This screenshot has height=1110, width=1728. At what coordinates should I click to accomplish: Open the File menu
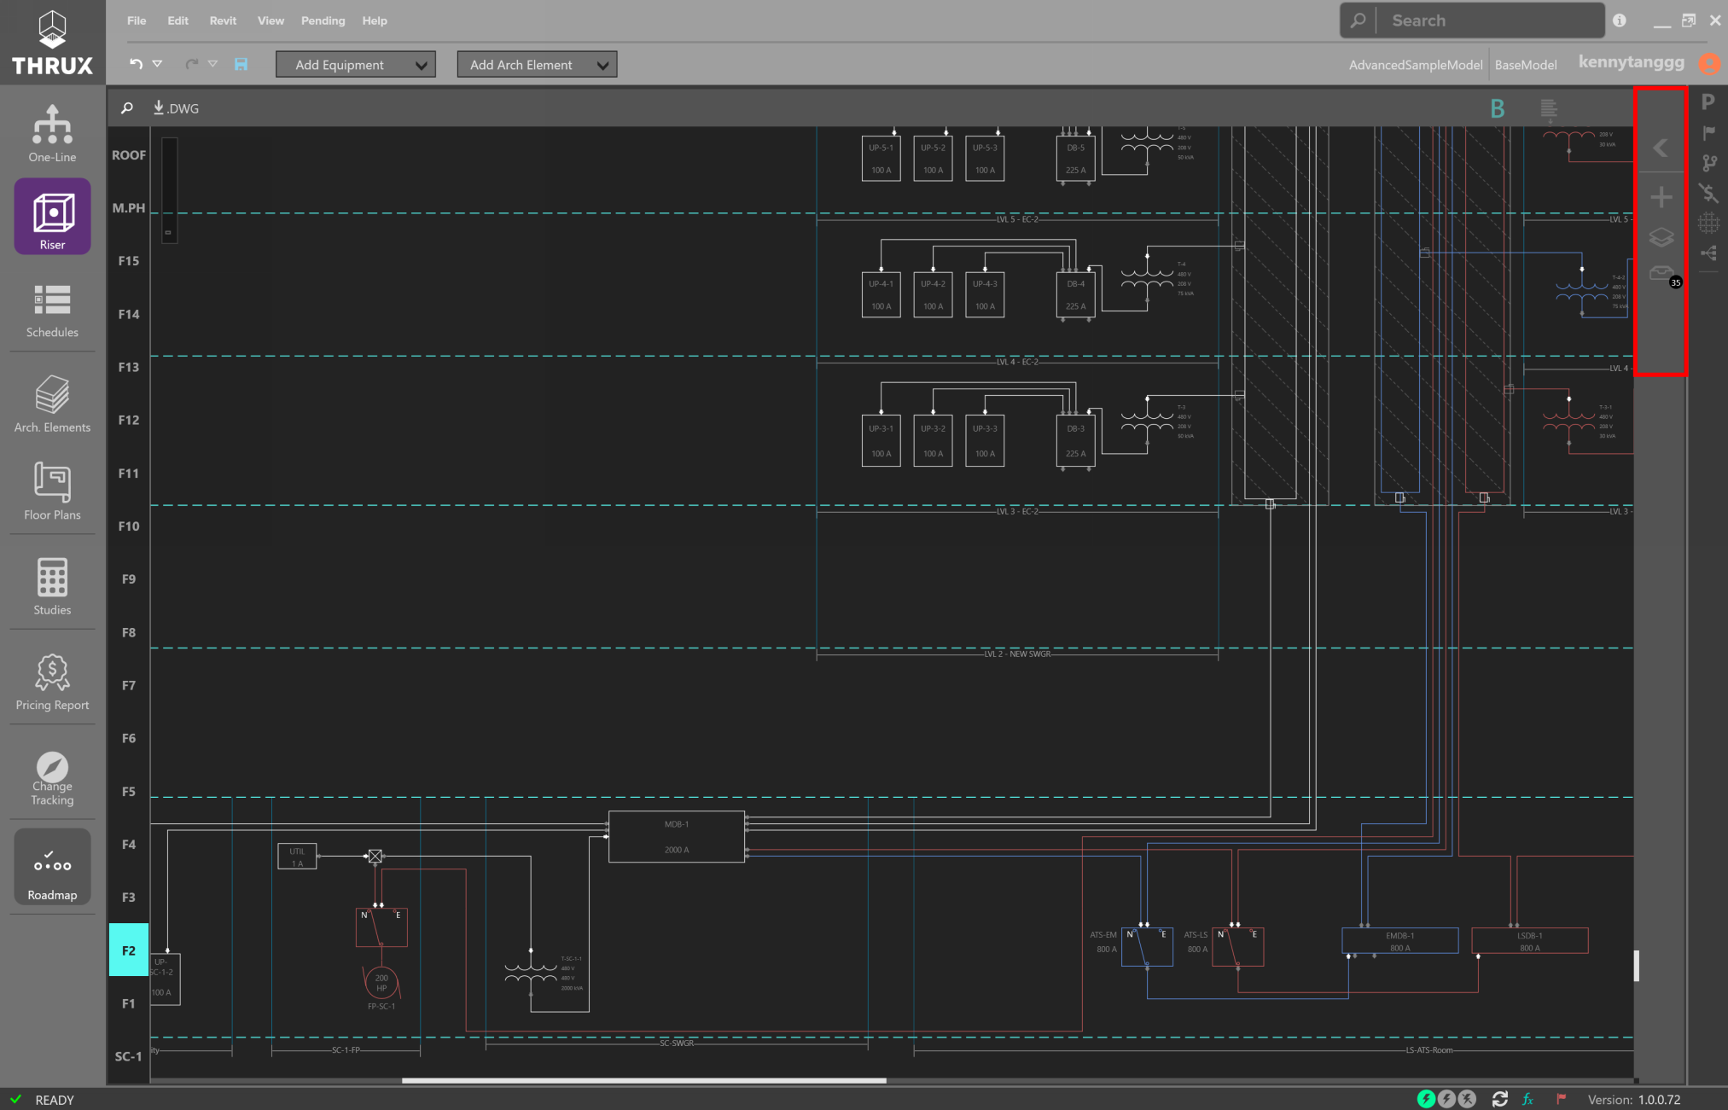click(x=137, y=20)
